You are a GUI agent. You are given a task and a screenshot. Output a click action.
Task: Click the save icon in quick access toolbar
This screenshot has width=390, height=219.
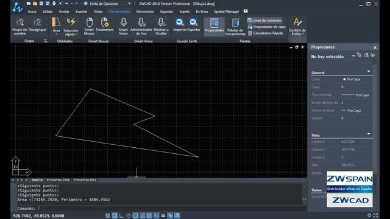(41, 4)
